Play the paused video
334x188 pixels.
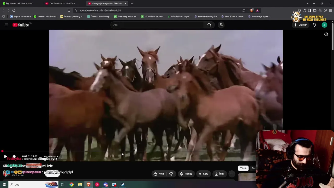pos(5,156)
